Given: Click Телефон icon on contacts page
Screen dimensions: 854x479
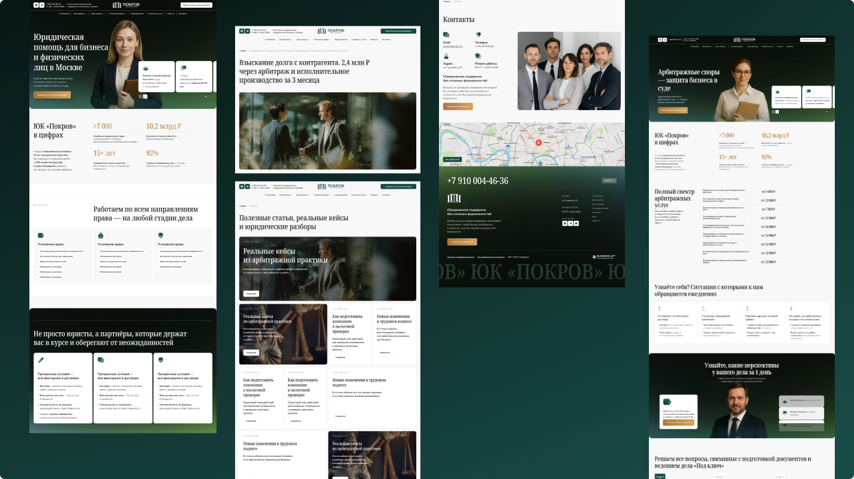Looking at the screenshot, I should point(479,35).
